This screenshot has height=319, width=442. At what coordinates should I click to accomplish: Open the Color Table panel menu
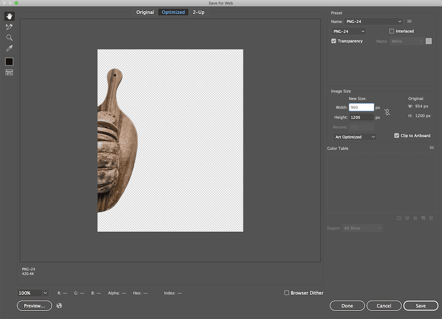[431, 148]
